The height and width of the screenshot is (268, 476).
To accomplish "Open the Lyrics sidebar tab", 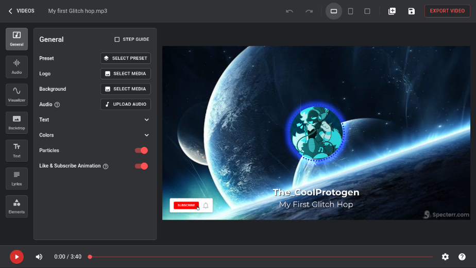I will click(x=16, y=179).
